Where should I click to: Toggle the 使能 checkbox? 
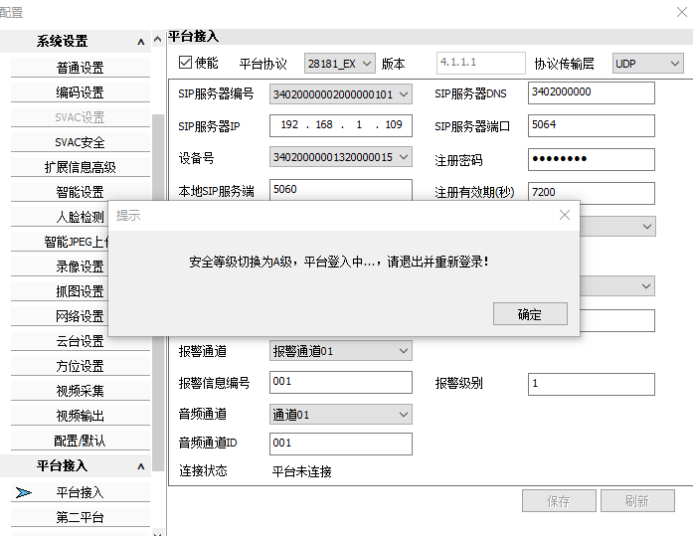pyautogui.click(x=186, y=63)
